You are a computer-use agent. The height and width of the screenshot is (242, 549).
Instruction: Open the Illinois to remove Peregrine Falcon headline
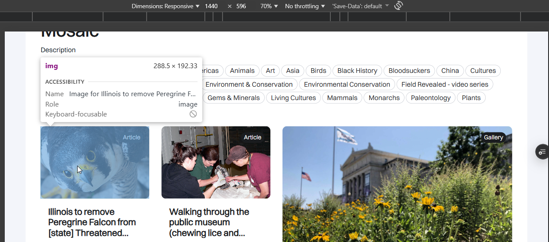pos(92,223)
